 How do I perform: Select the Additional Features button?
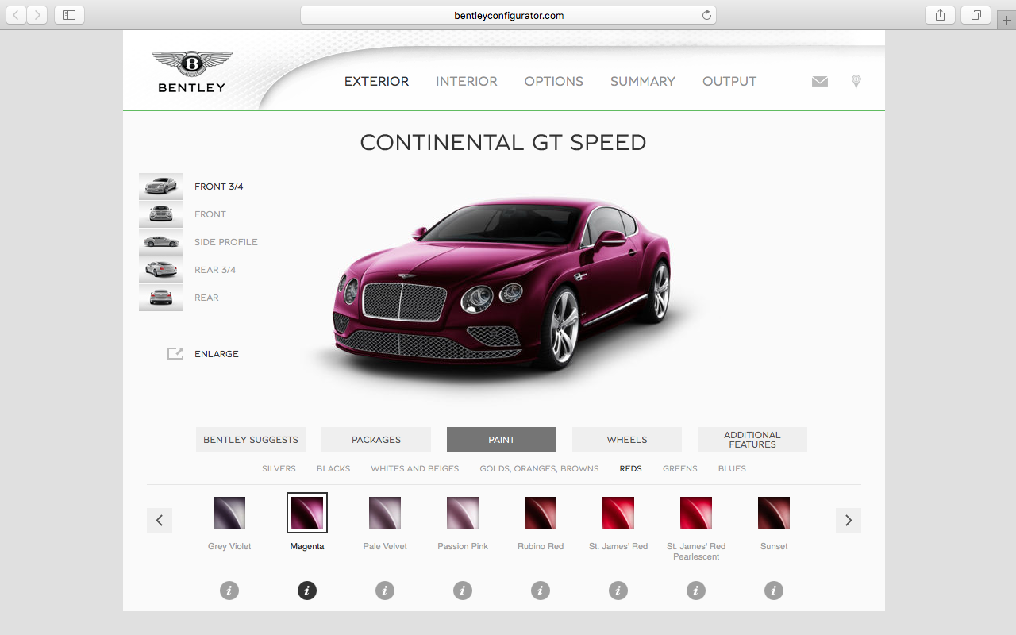click(752, 440)
